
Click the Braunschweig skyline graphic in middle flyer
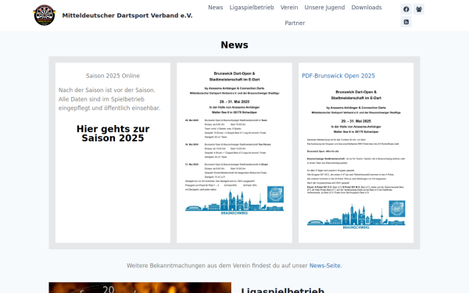[x=234, y=202]
